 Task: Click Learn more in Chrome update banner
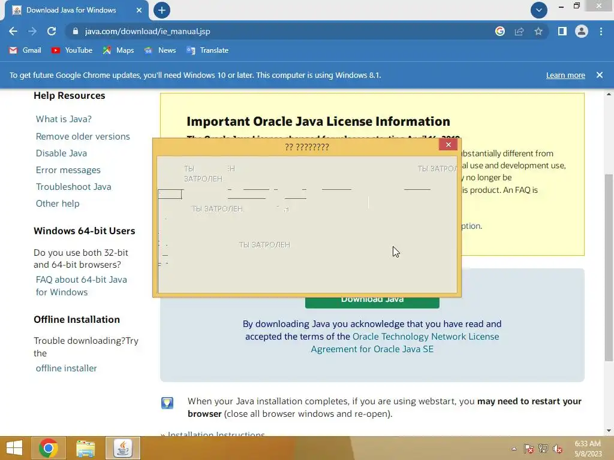(565, 75)
